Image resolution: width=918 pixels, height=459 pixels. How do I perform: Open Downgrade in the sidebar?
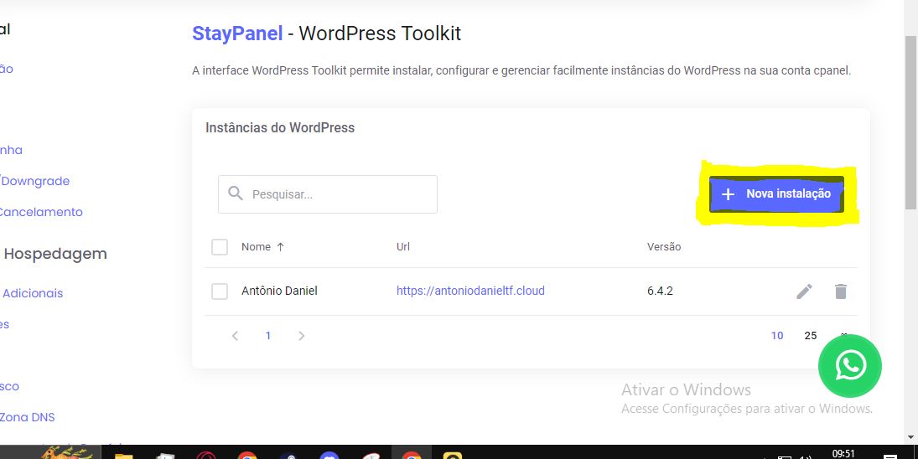(35, 181)
